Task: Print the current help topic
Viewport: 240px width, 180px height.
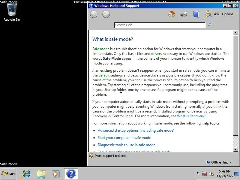Action: tap(184, 14)
